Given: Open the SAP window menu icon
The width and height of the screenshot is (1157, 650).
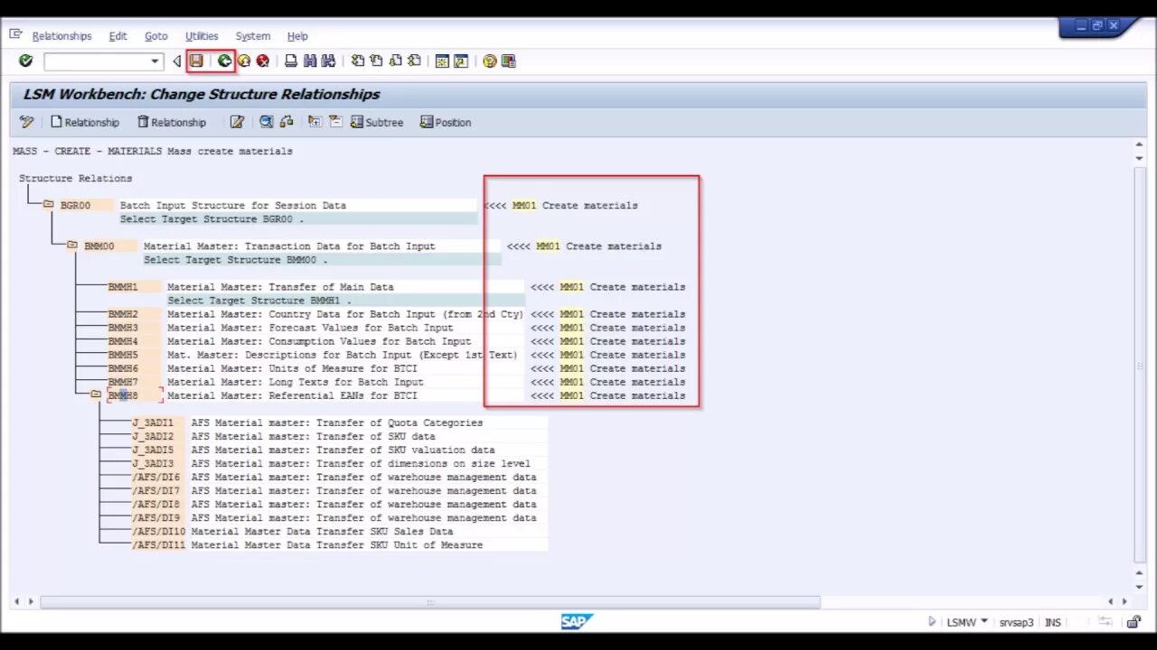Looking at the screenshot, I should coord(15,34).
